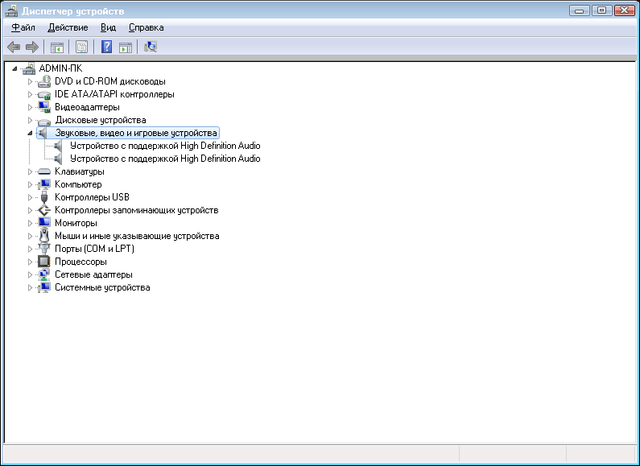Click the Back arrow toolbar button
The height and width of the screenshot is (466, 640).
point(14,47)
